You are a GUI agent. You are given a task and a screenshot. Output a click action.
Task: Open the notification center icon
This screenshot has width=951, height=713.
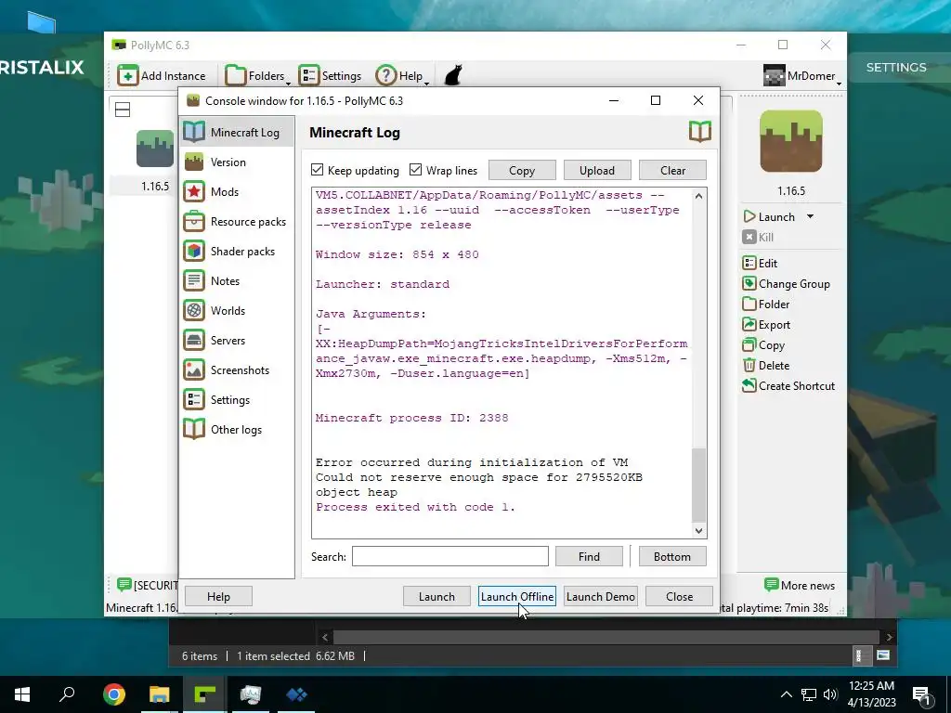click(x=922, y=694)
